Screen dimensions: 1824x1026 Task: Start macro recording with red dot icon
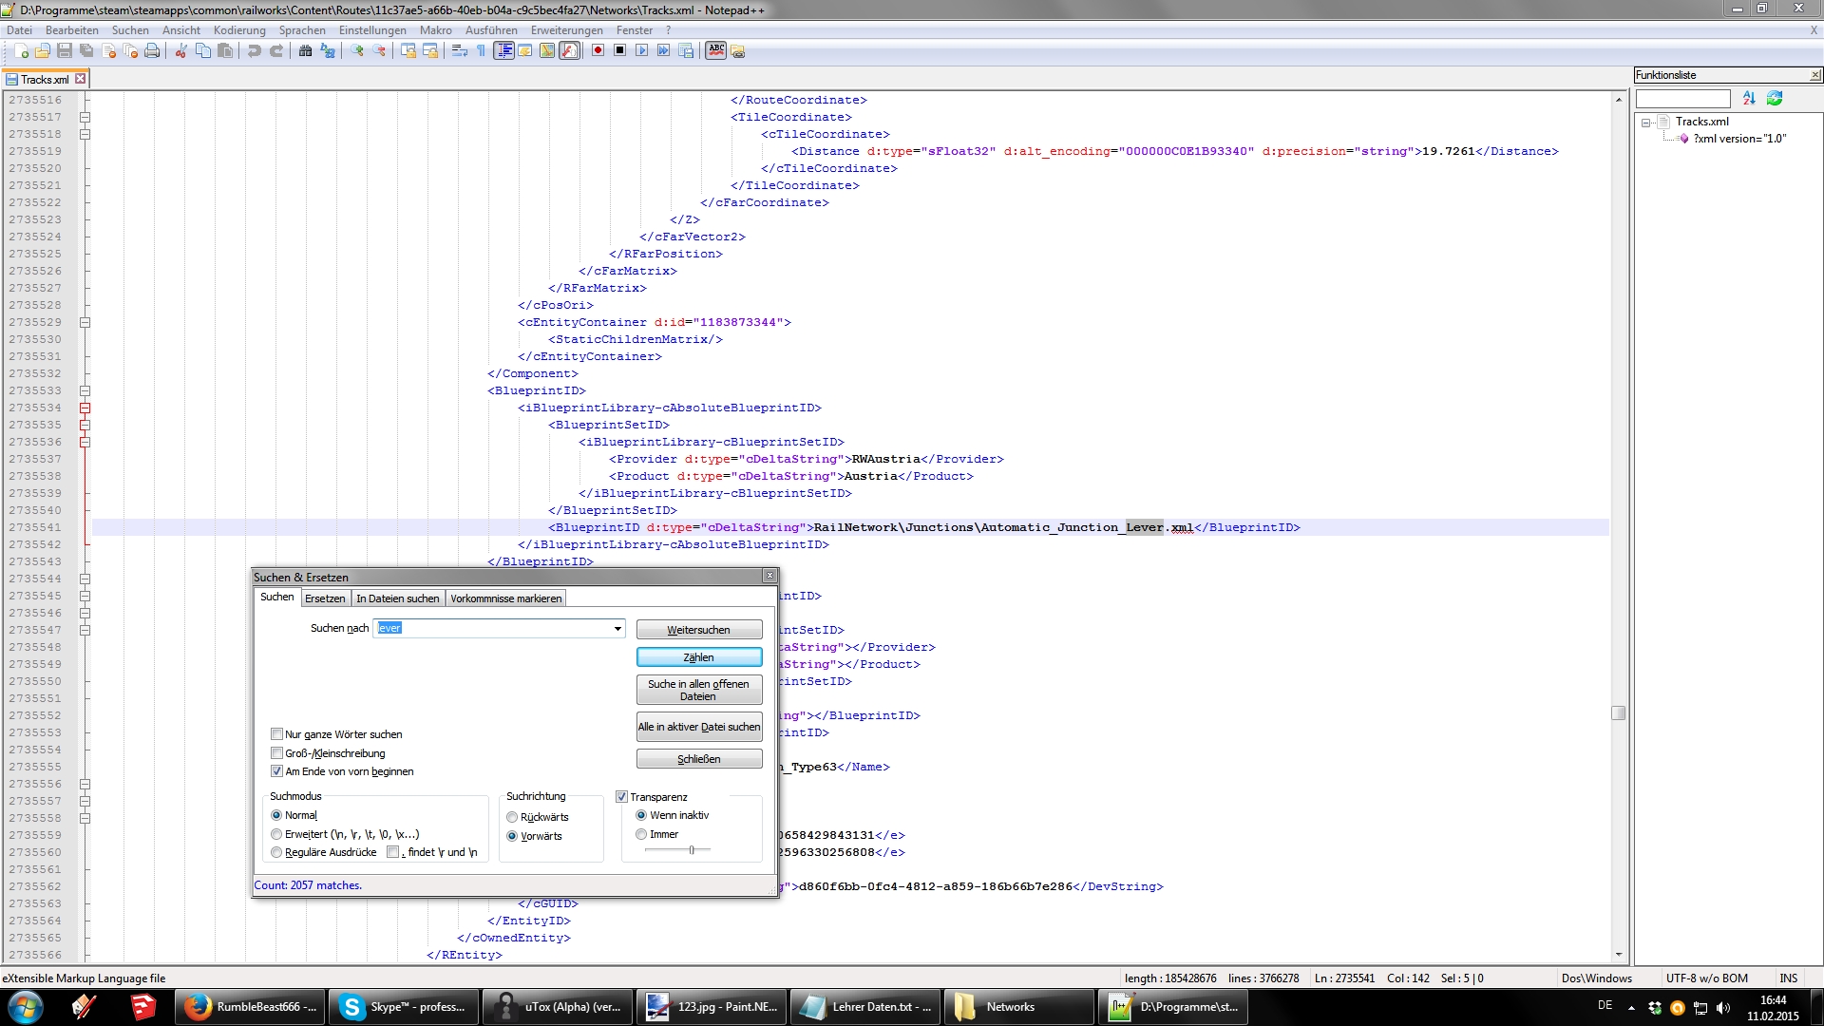tap(598, 51)
